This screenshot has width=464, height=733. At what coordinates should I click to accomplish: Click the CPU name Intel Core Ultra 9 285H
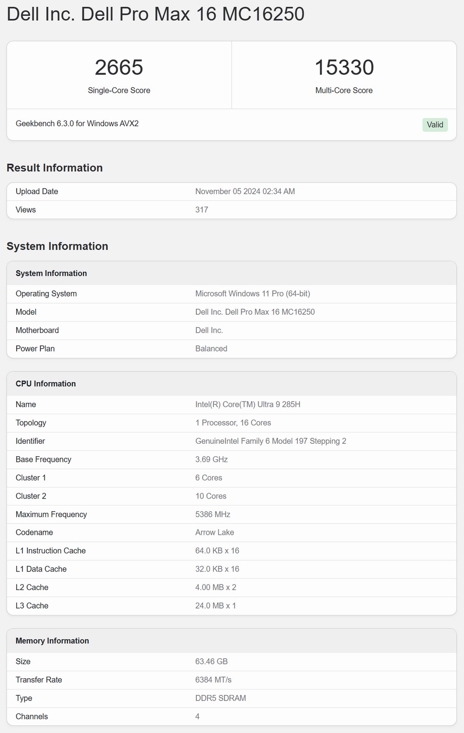click(x=248, y=404)
